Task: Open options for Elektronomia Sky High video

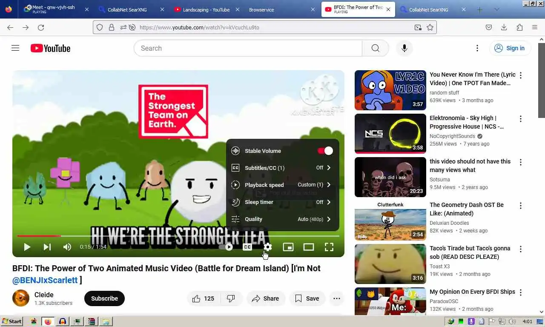Action: 520,119
